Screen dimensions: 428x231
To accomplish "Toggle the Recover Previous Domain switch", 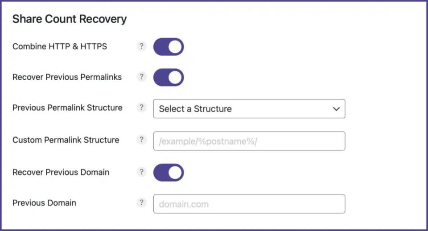I will 169,173.
